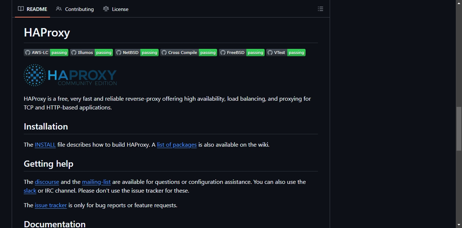
Task: Click the NetBSD passing badge
Action: tap(137, 53)
